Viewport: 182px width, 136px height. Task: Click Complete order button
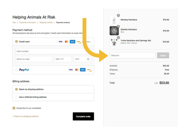(83, 116)
